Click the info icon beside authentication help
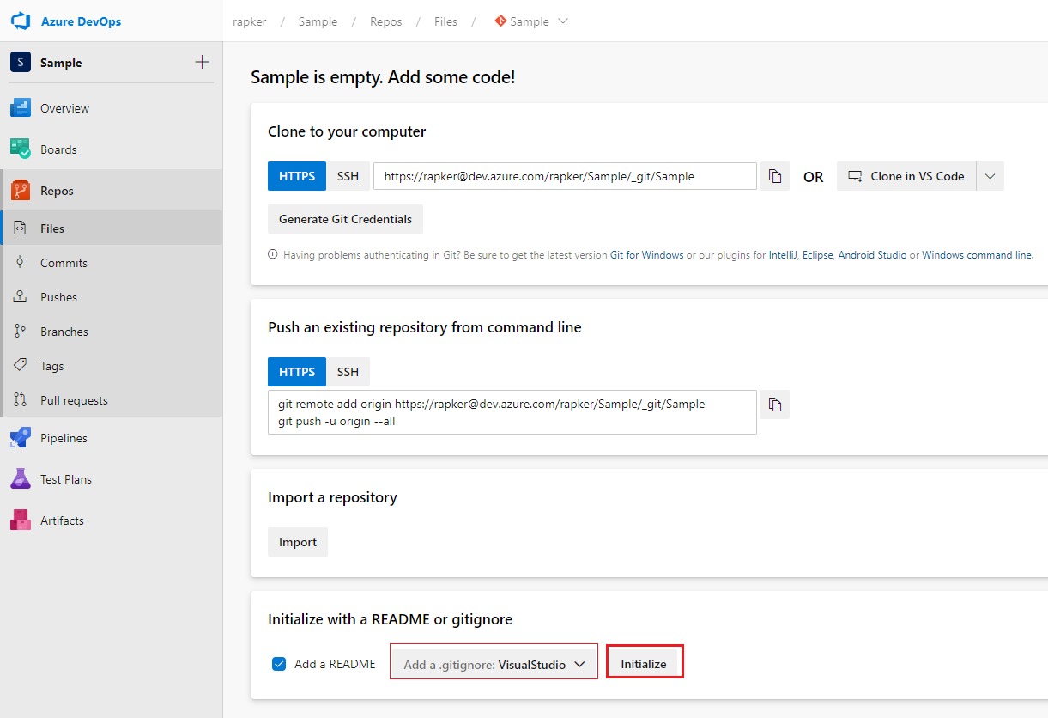Image resolution: width=1048 pixels, height=718 pixels. 273,255
